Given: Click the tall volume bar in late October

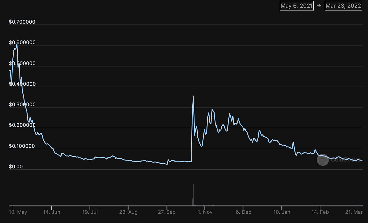Looking at the screenshot, I should (194, 195).
